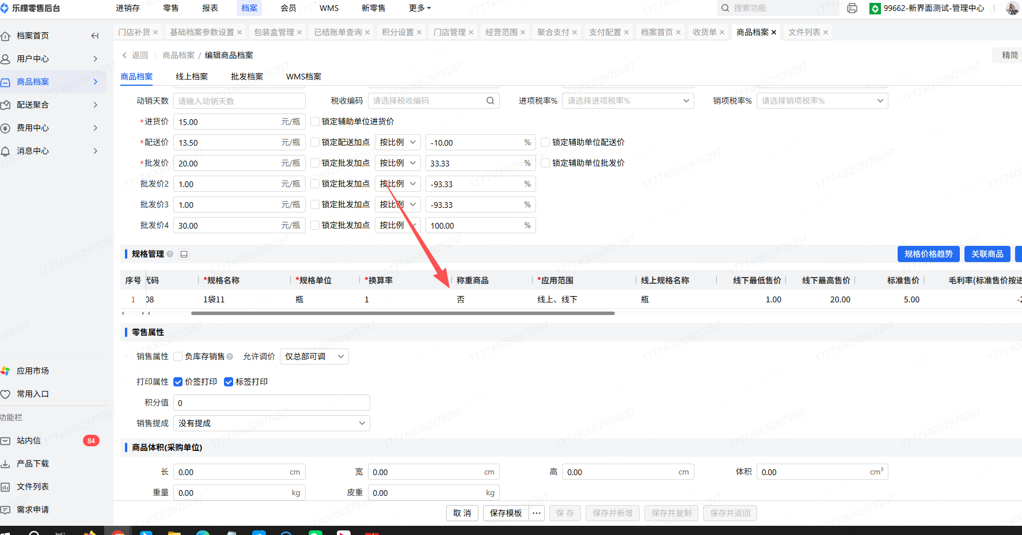Click the green icon beside 99662-新界面测试-管理中心
1022x535 pixels.
coord(875,9)
